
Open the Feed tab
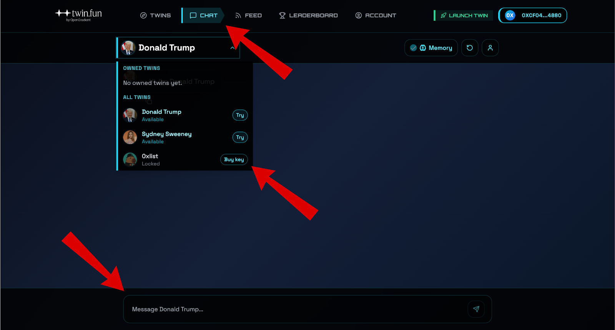tap(248, 15)
